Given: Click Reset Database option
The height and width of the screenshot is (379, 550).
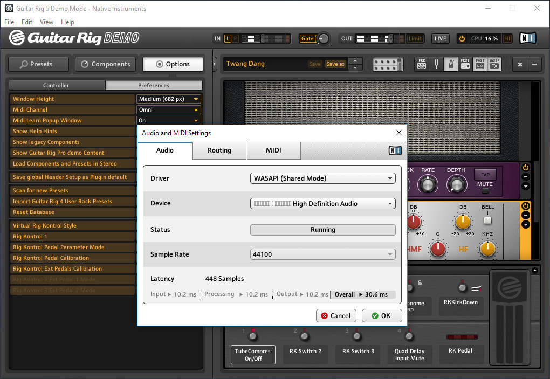Looking at the screenshot, I should coord(72,212).
